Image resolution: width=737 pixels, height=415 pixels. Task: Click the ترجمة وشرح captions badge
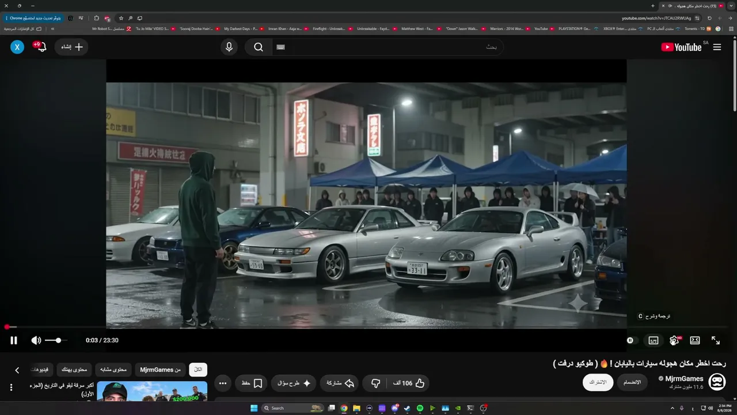[654, 316]
